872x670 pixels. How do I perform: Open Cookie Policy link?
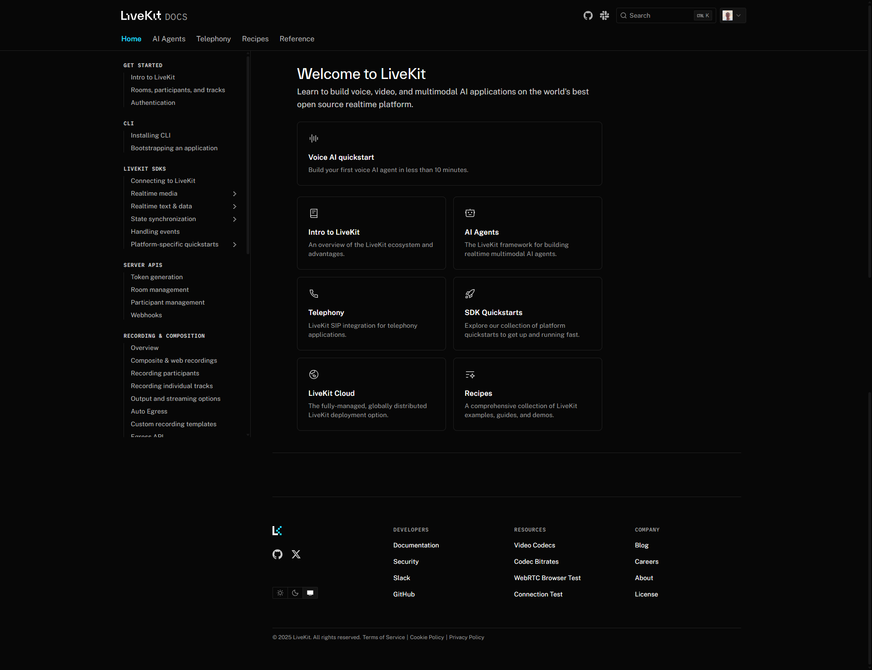427,637
